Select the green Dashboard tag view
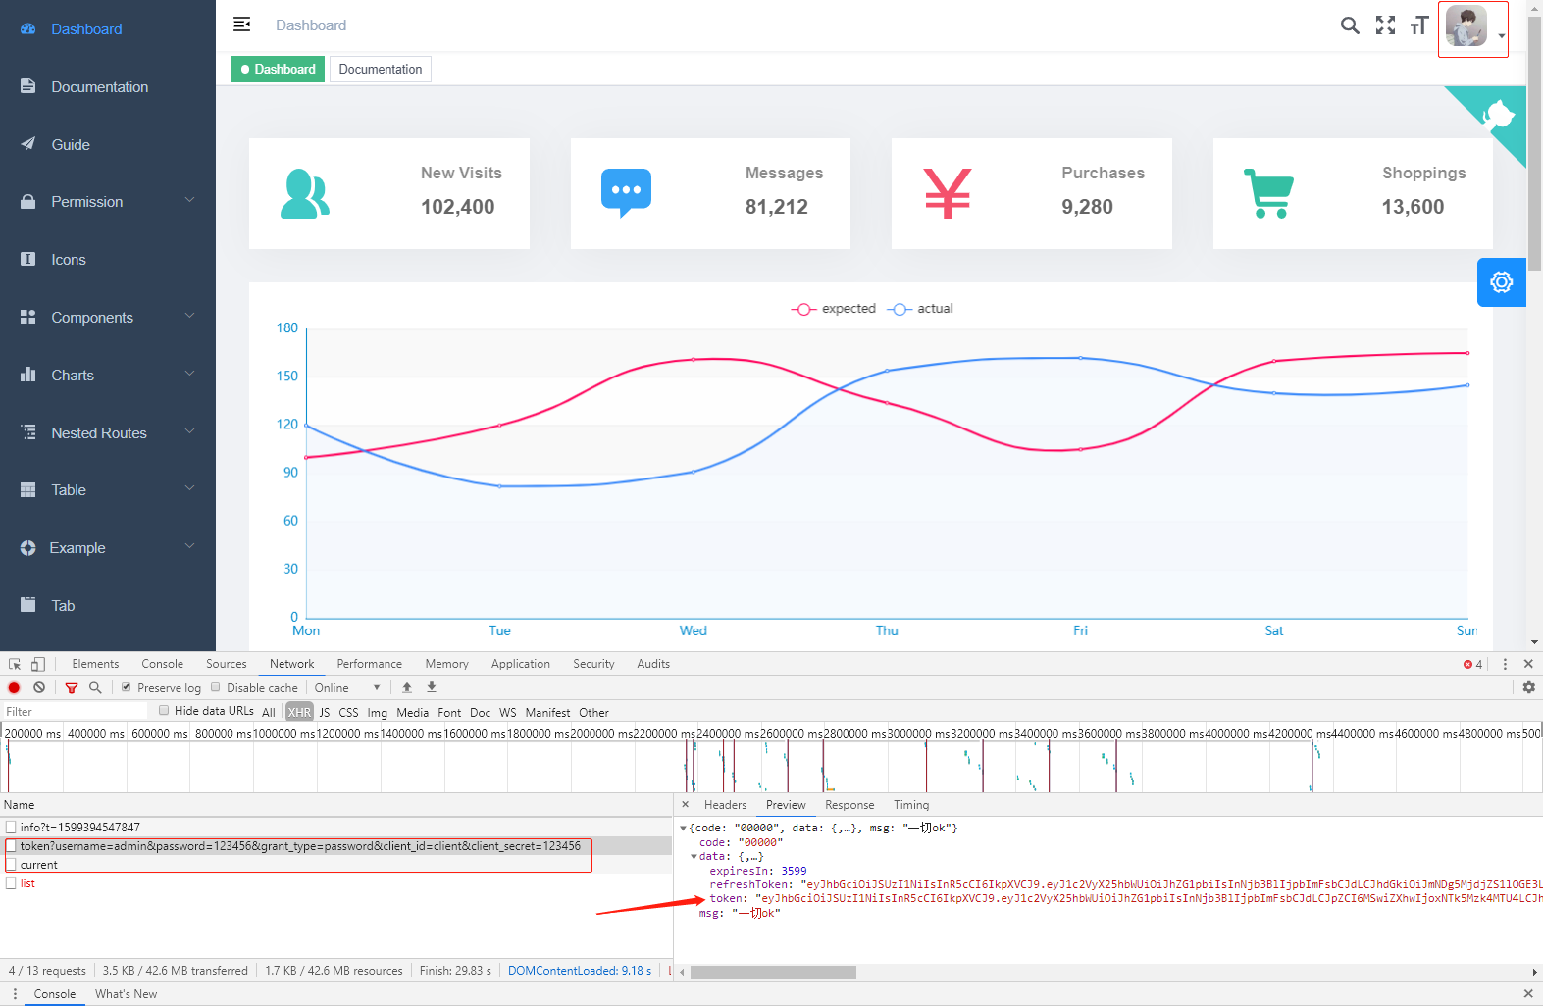The image size is (1543, 1006). pyautogui.click(x=278, y=70)
